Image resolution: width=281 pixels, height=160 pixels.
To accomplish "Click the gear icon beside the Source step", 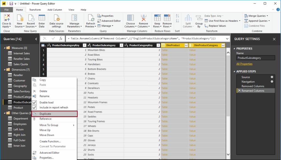I will point(271,77).
